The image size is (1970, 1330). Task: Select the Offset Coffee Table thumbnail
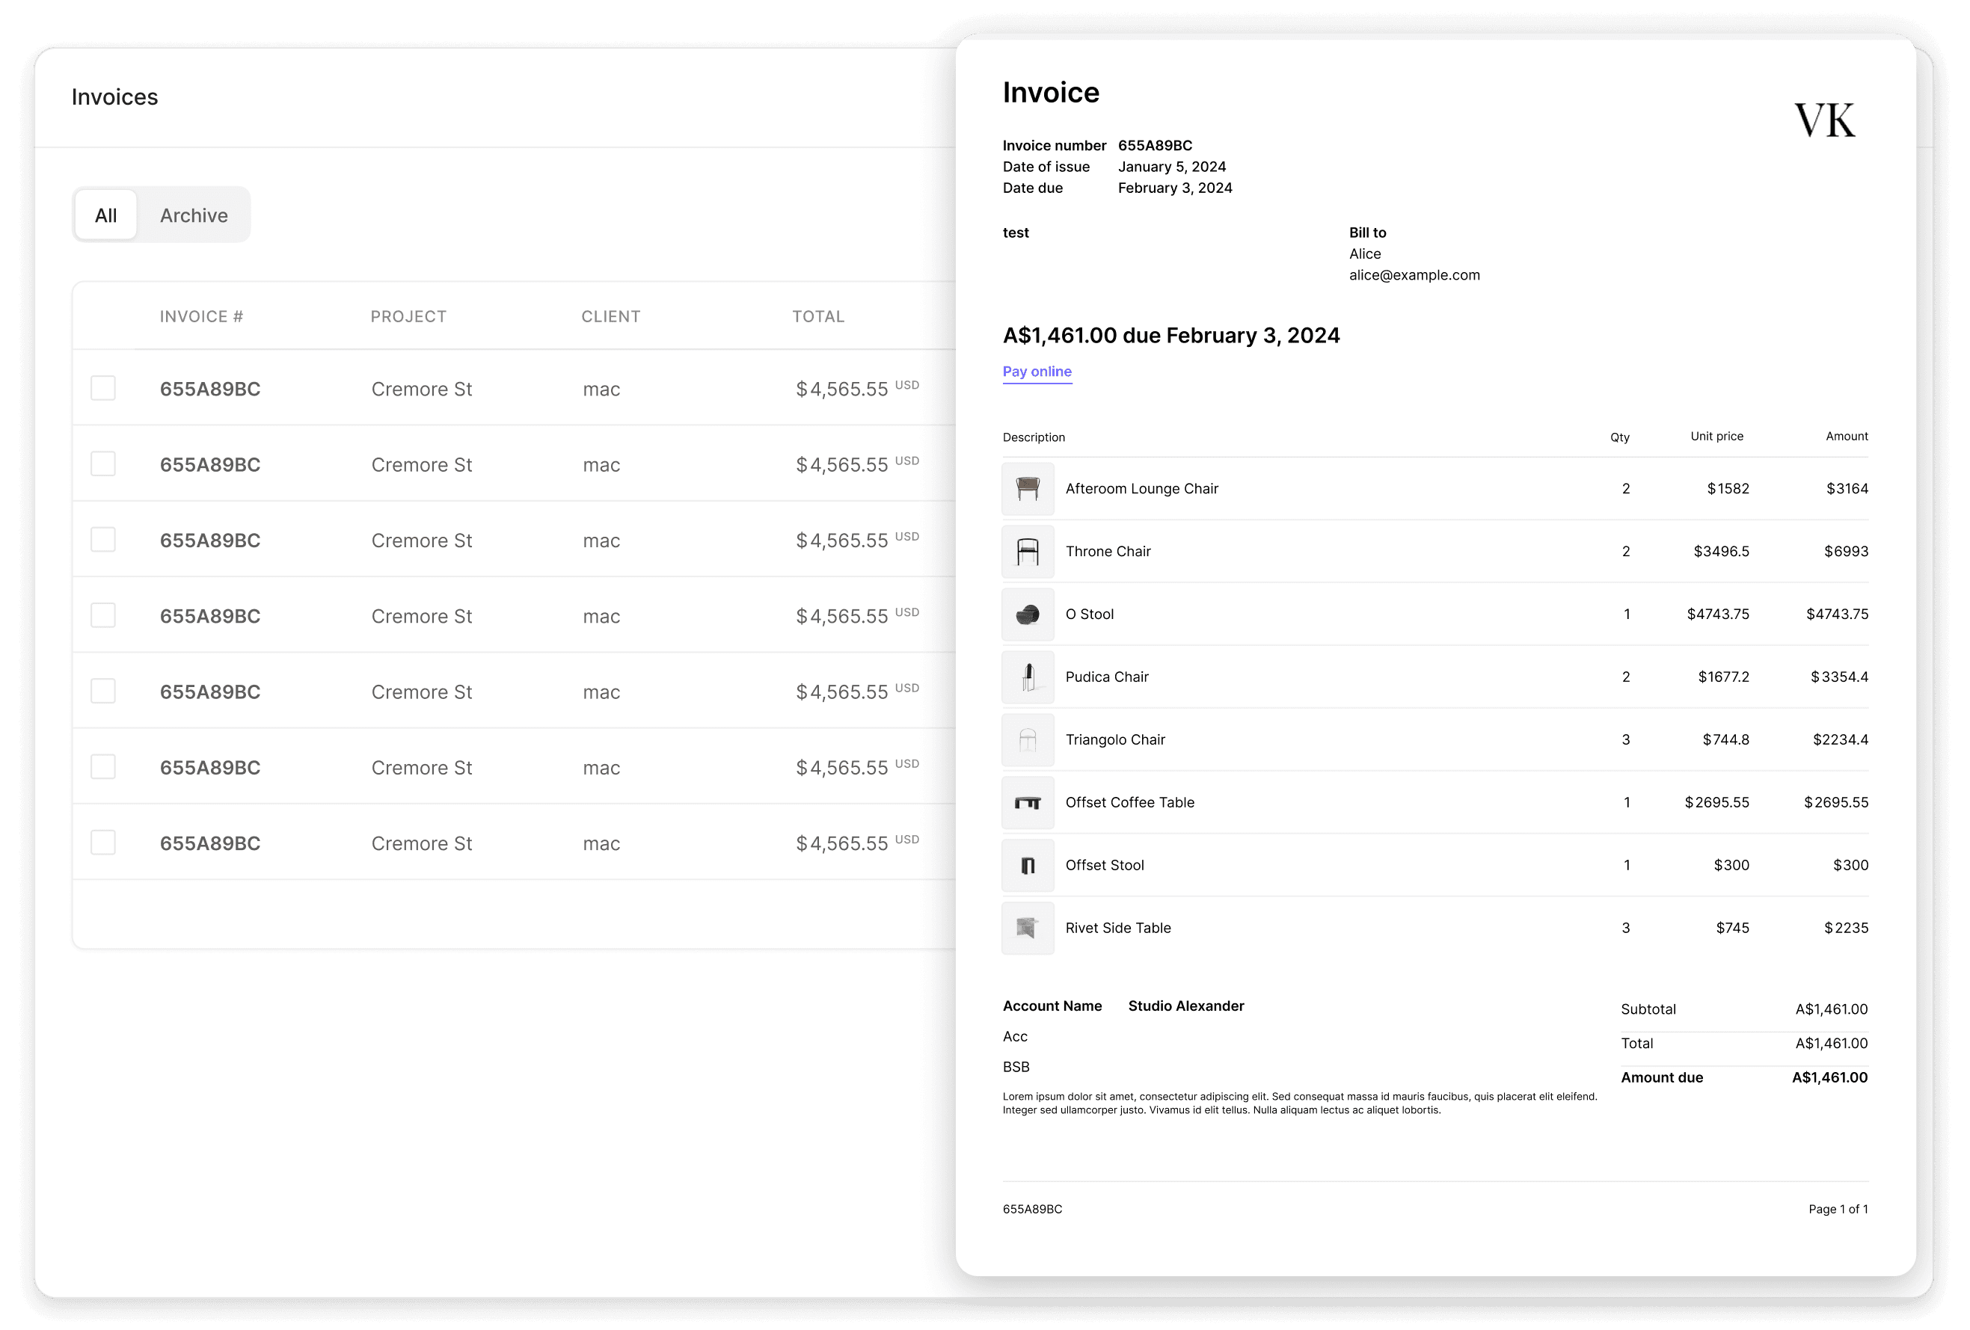click(1028, 802)
